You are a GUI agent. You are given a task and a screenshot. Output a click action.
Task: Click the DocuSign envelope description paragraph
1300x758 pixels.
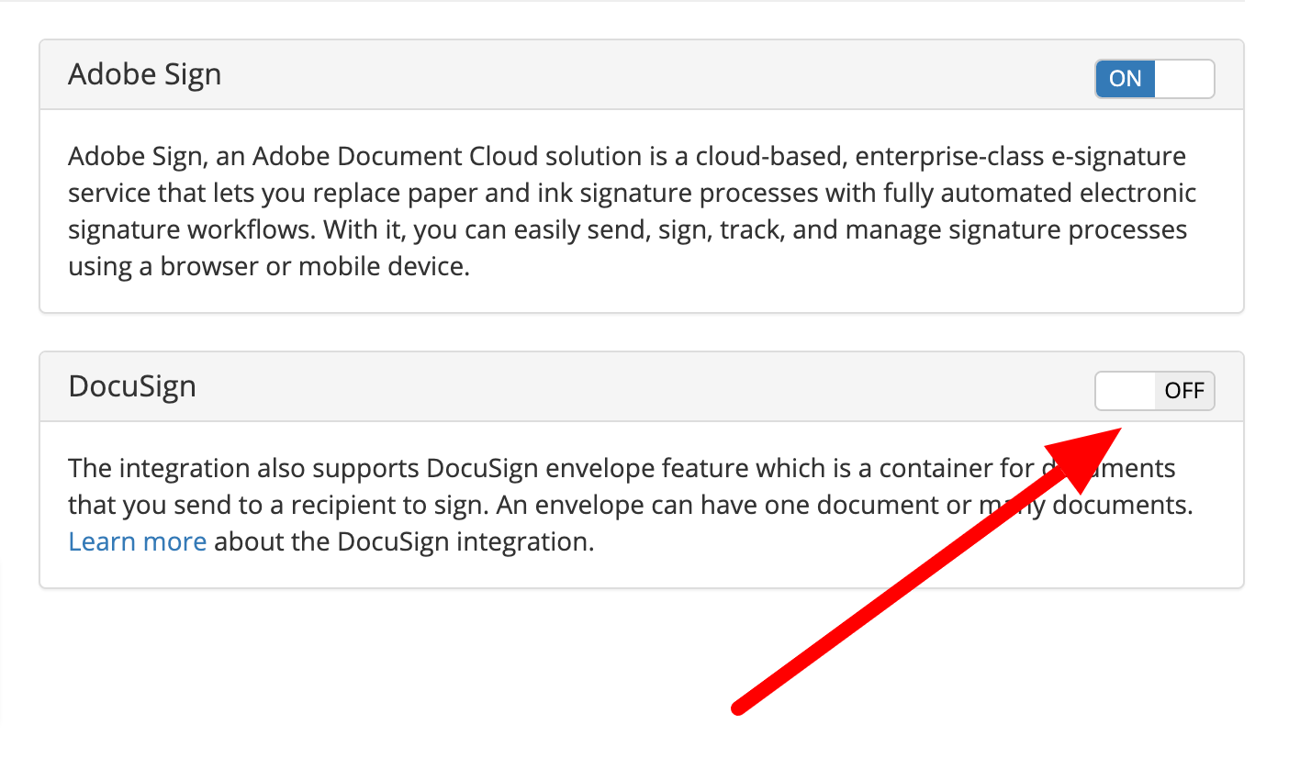coord(631,505)
